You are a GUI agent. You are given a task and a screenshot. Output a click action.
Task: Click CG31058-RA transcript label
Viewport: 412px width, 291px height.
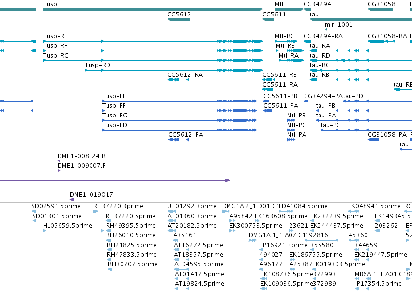point(387,36)
